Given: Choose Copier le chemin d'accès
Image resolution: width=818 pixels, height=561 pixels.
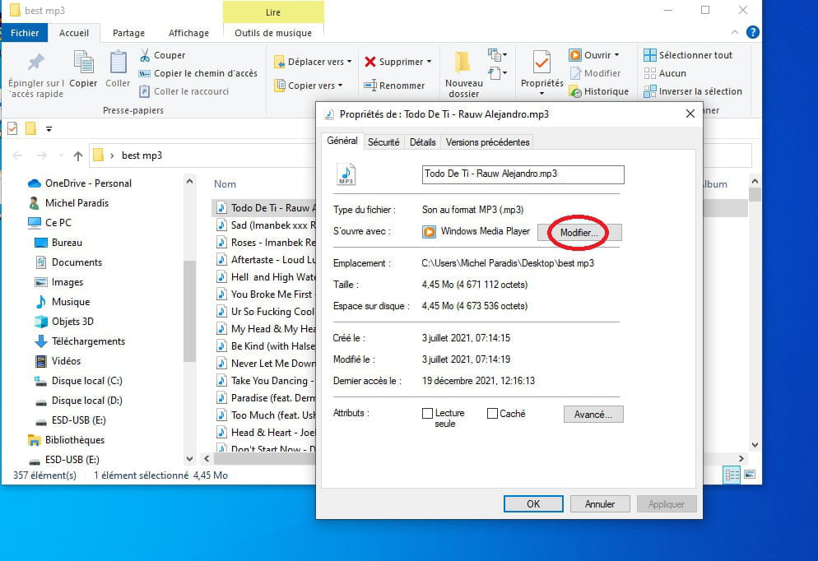Looking at the screenshot, I should pos(198,73).
